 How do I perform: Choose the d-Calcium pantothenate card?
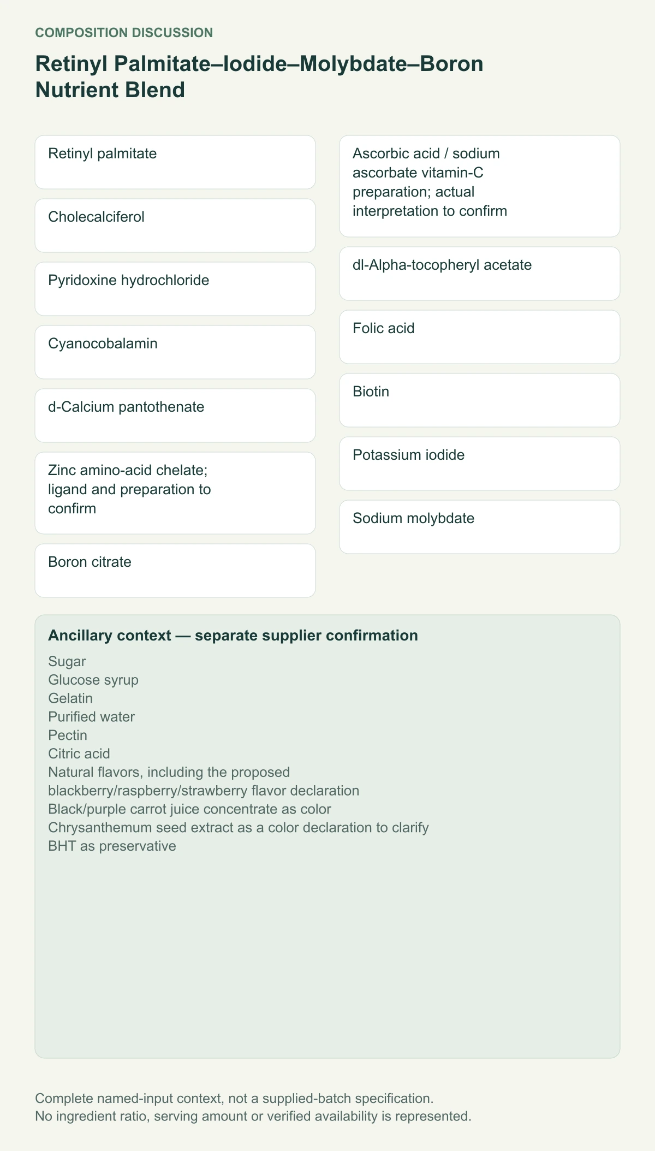175,416
